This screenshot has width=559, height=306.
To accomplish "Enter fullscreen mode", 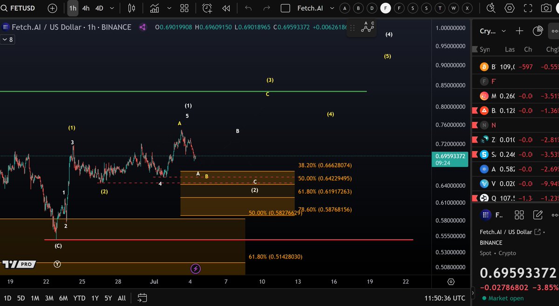I will click(x=528, y=8).
